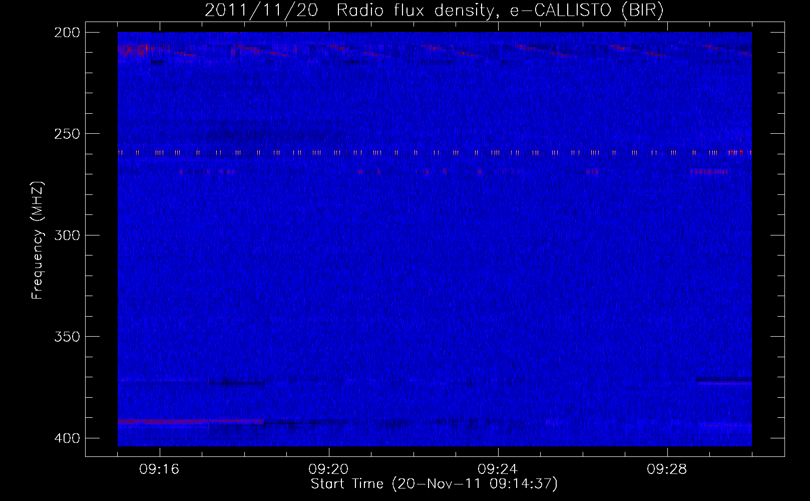Image resolution: width=810 pixels, height=501 pixels.
Task: Click the 250 frequency tick label
Action: (67, 134)
